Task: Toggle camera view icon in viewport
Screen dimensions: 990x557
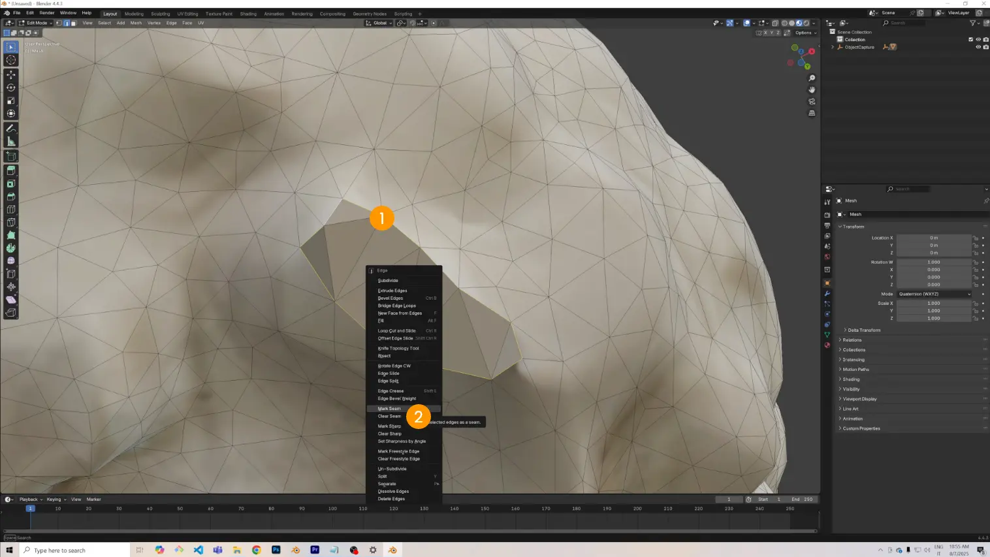Action: tap(812, 102)
